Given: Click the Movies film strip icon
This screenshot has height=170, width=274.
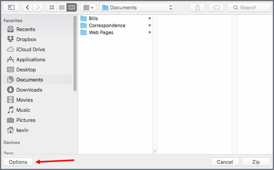Looking at the screenshot, I should [11, 100].
